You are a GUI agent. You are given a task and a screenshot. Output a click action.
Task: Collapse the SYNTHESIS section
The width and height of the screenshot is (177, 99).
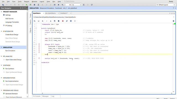click(1, 65)
